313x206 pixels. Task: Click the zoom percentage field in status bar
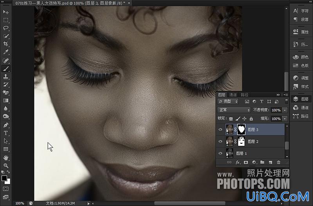pos(20,203)
